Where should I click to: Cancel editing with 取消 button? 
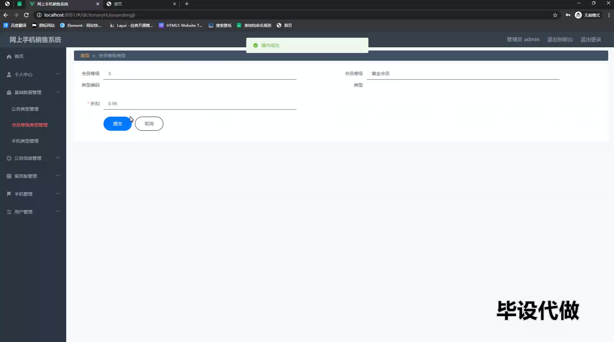pos(149,124)
